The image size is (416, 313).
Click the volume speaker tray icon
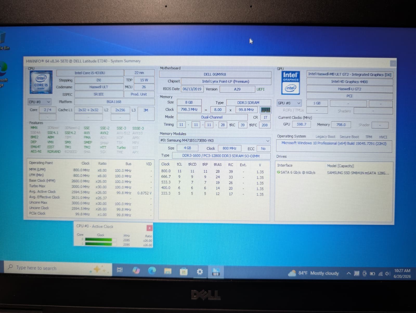(388, 274)
